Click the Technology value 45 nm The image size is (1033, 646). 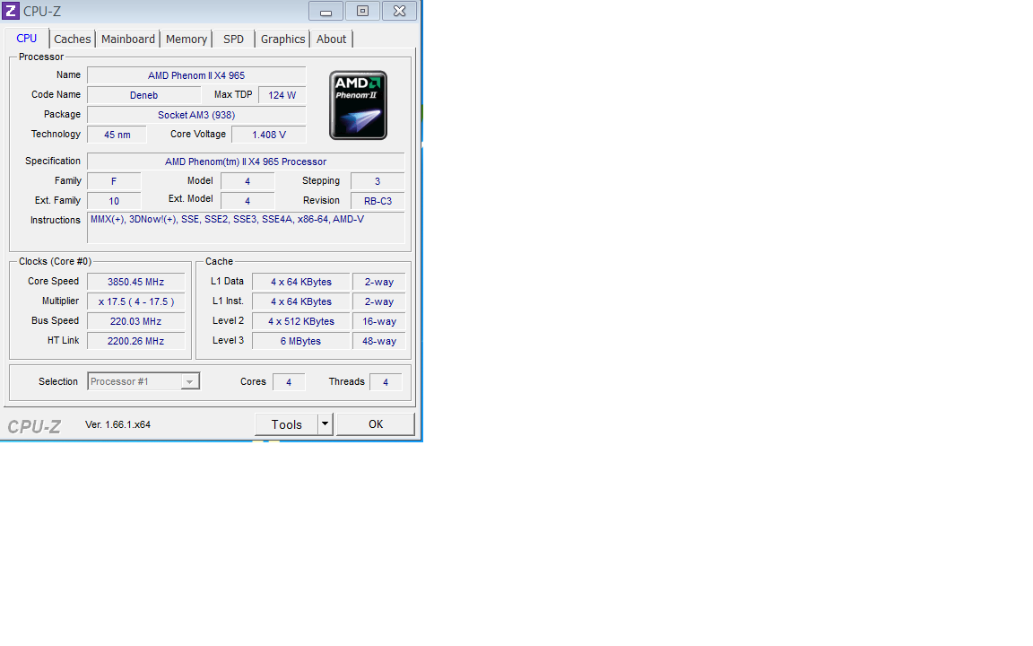pos(117,135)
